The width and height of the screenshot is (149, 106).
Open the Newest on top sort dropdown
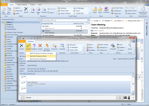(87, 23)
